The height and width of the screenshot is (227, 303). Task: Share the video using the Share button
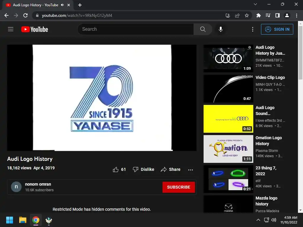click(x=170, y=169)
